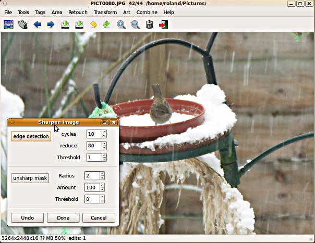Adjust the Radius spinner arrows

tap(102, 176)
